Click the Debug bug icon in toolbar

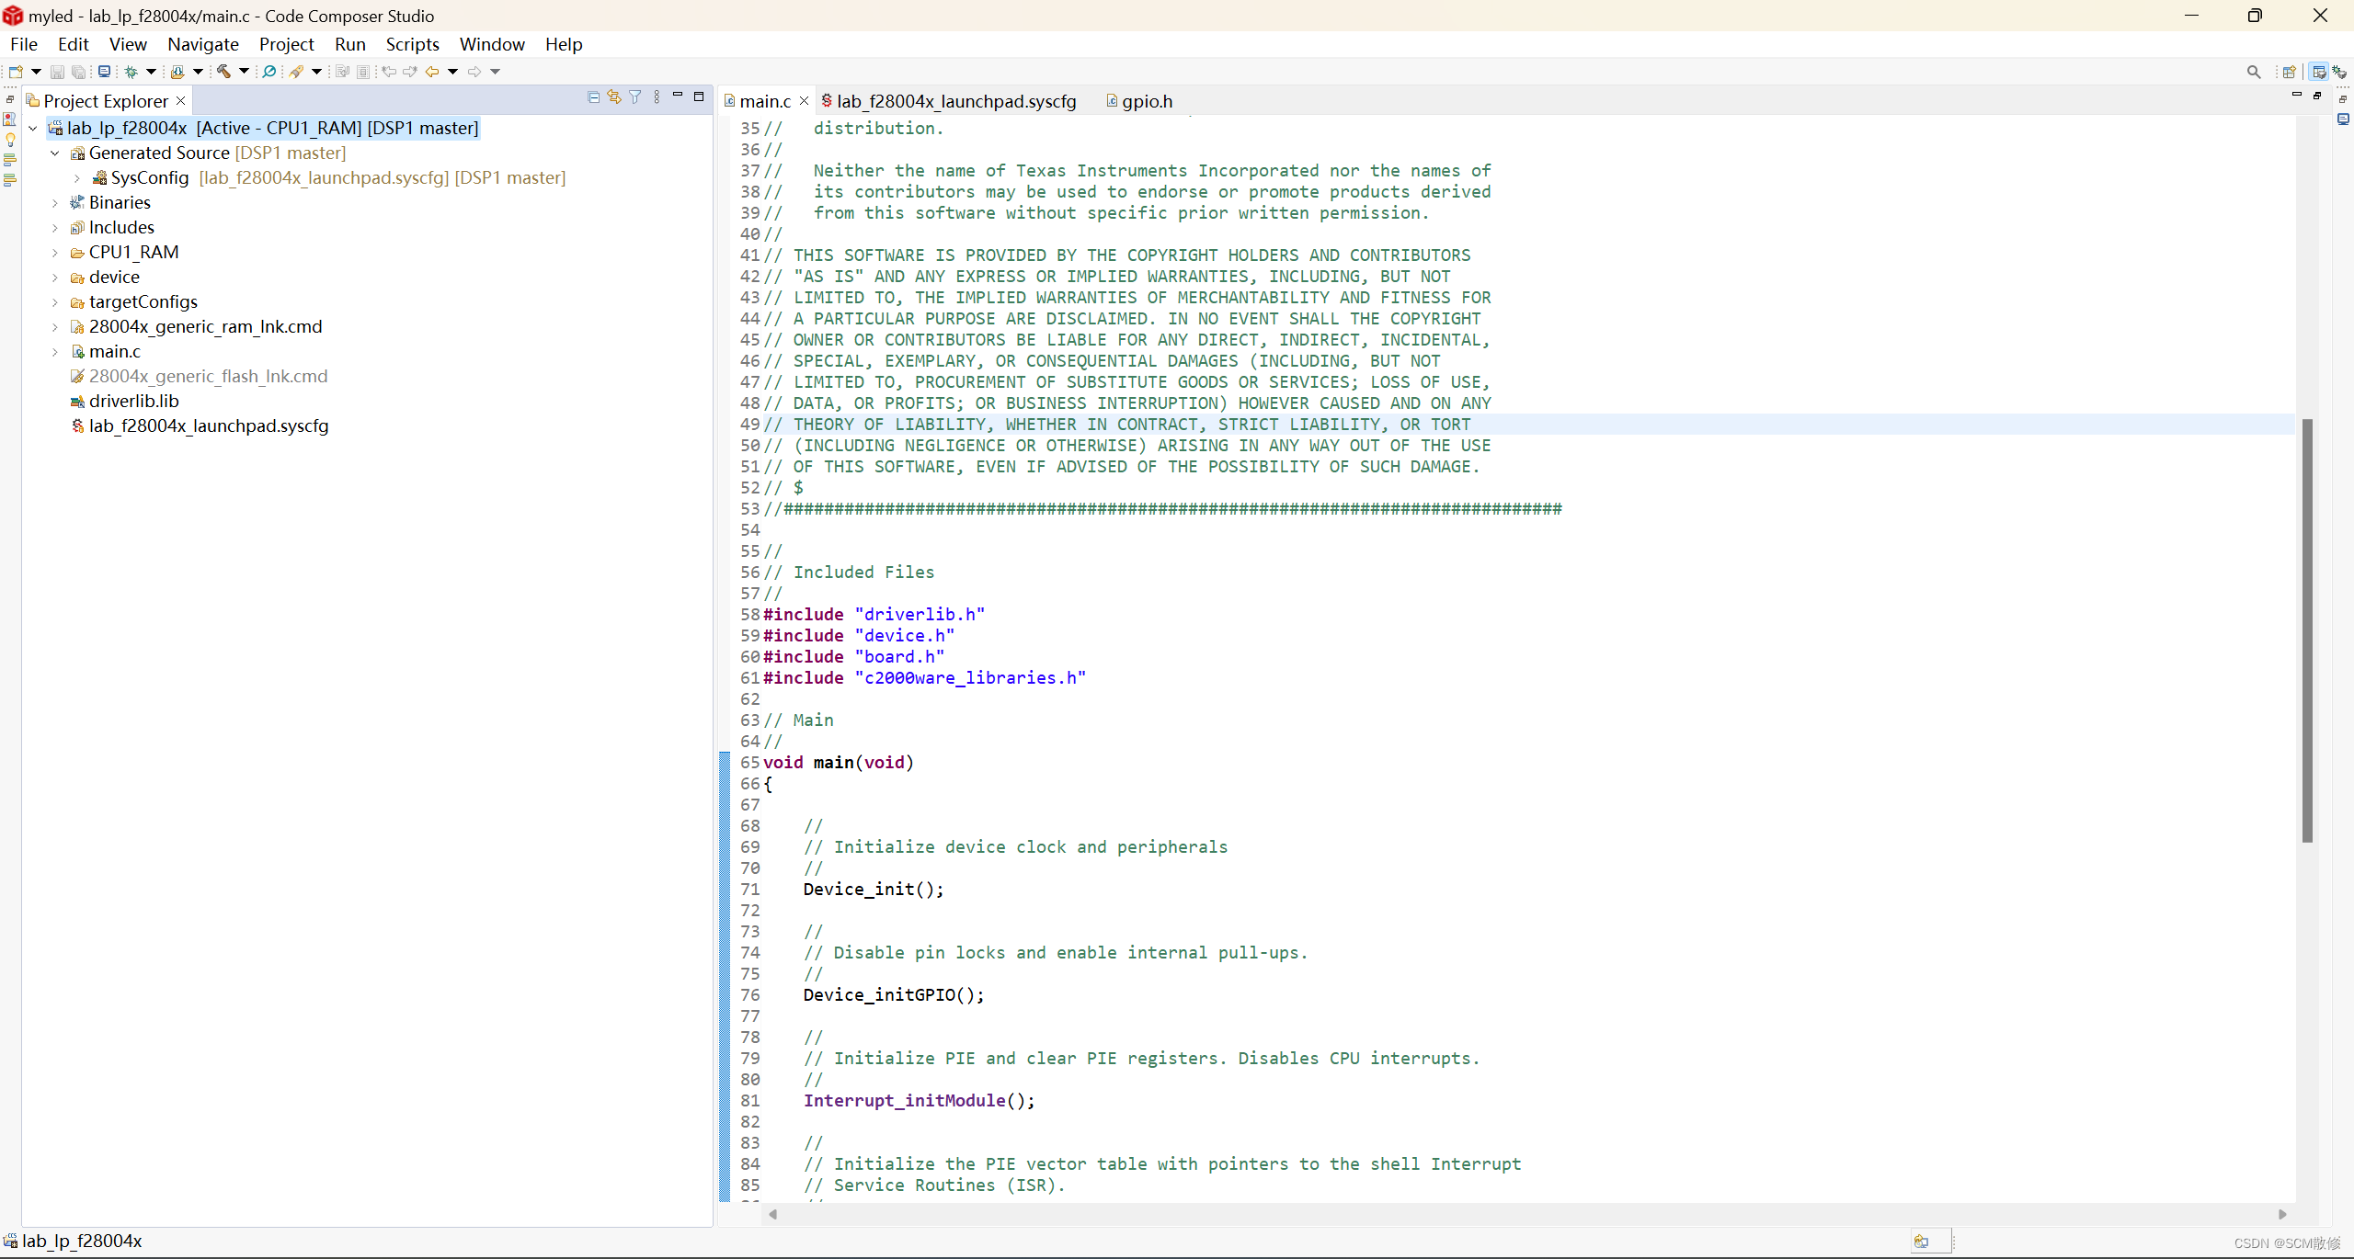point(131,72)
